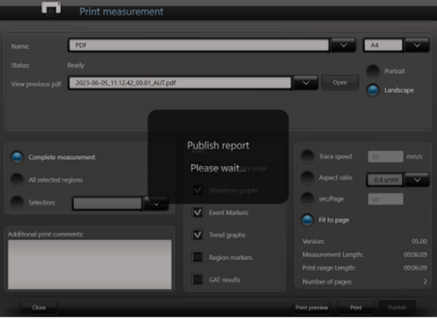Select the All selected regions option

[x=17, y=180]
